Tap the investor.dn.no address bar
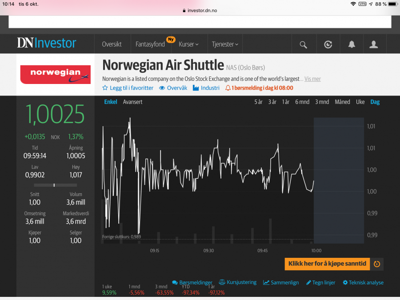The height and width of the screenshot is (300, 400). tap(200, 10)
